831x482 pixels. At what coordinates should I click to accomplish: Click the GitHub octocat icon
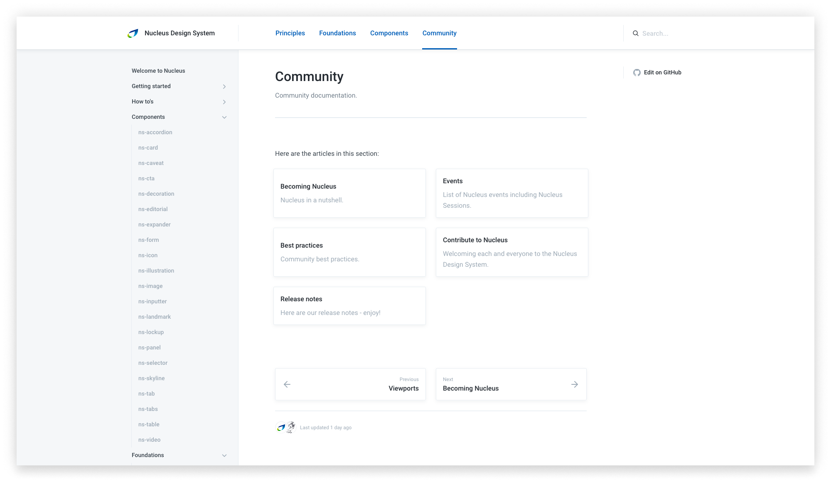637,73
